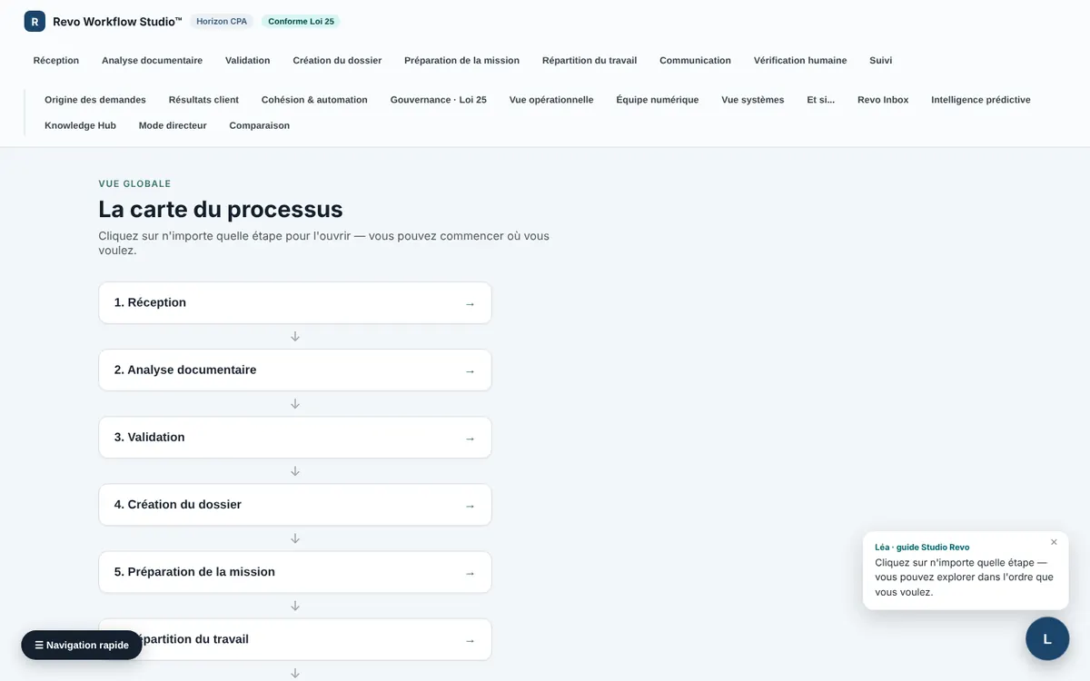Select Vérification humaine tab
This screenshot has width=1090, height=681.
click(800, 60)
